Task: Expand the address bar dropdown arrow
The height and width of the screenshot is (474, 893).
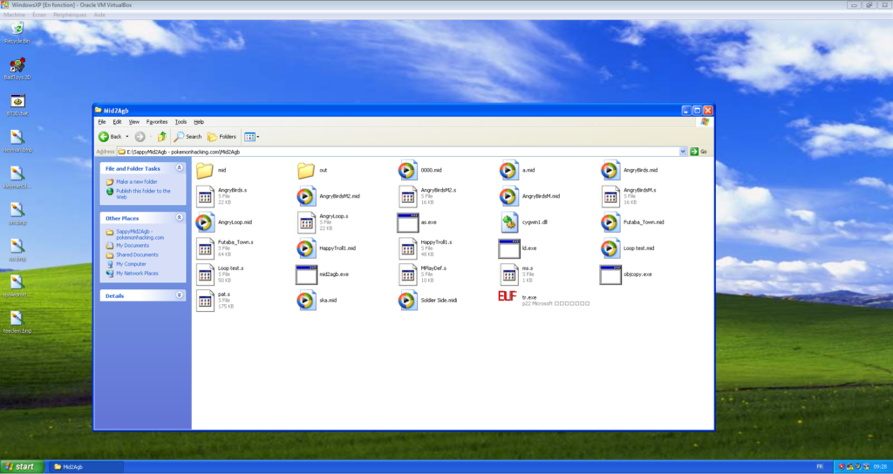Action: point(683,152)
